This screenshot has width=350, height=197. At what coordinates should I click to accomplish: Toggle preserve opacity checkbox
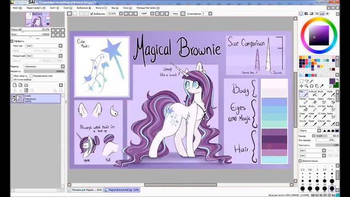tap(12, 76)
